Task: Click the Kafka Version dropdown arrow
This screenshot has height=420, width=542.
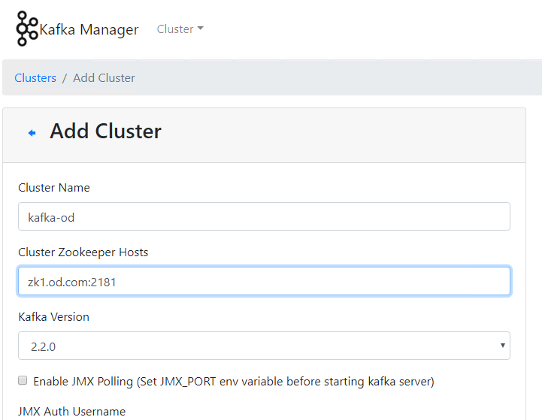Action: tap(501, 346)
